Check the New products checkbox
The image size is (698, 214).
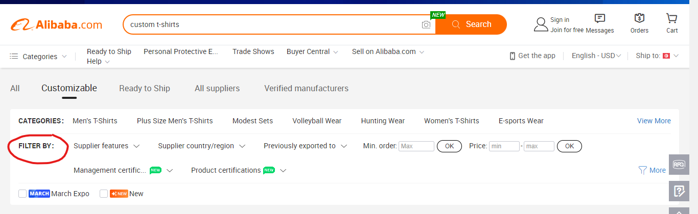[104, 194]
